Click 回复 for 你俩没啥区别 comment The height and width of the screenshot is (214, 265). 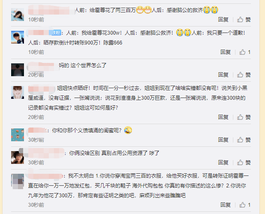(223, 163)
